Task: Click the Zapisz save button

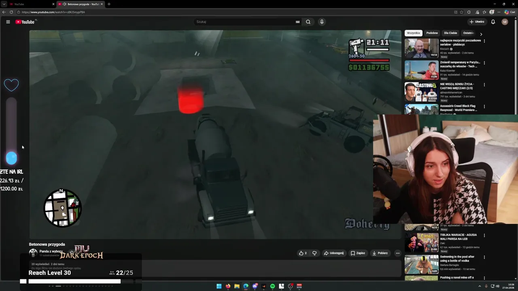Action: coord(358,253)
